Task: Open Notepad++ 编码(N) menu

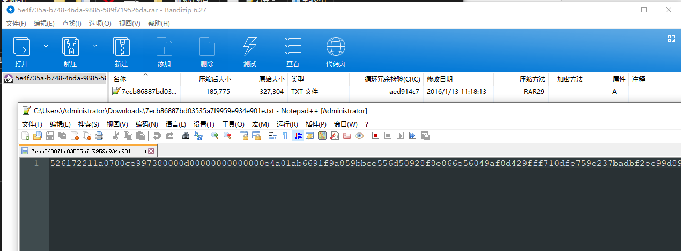Action: pos(146,124)
